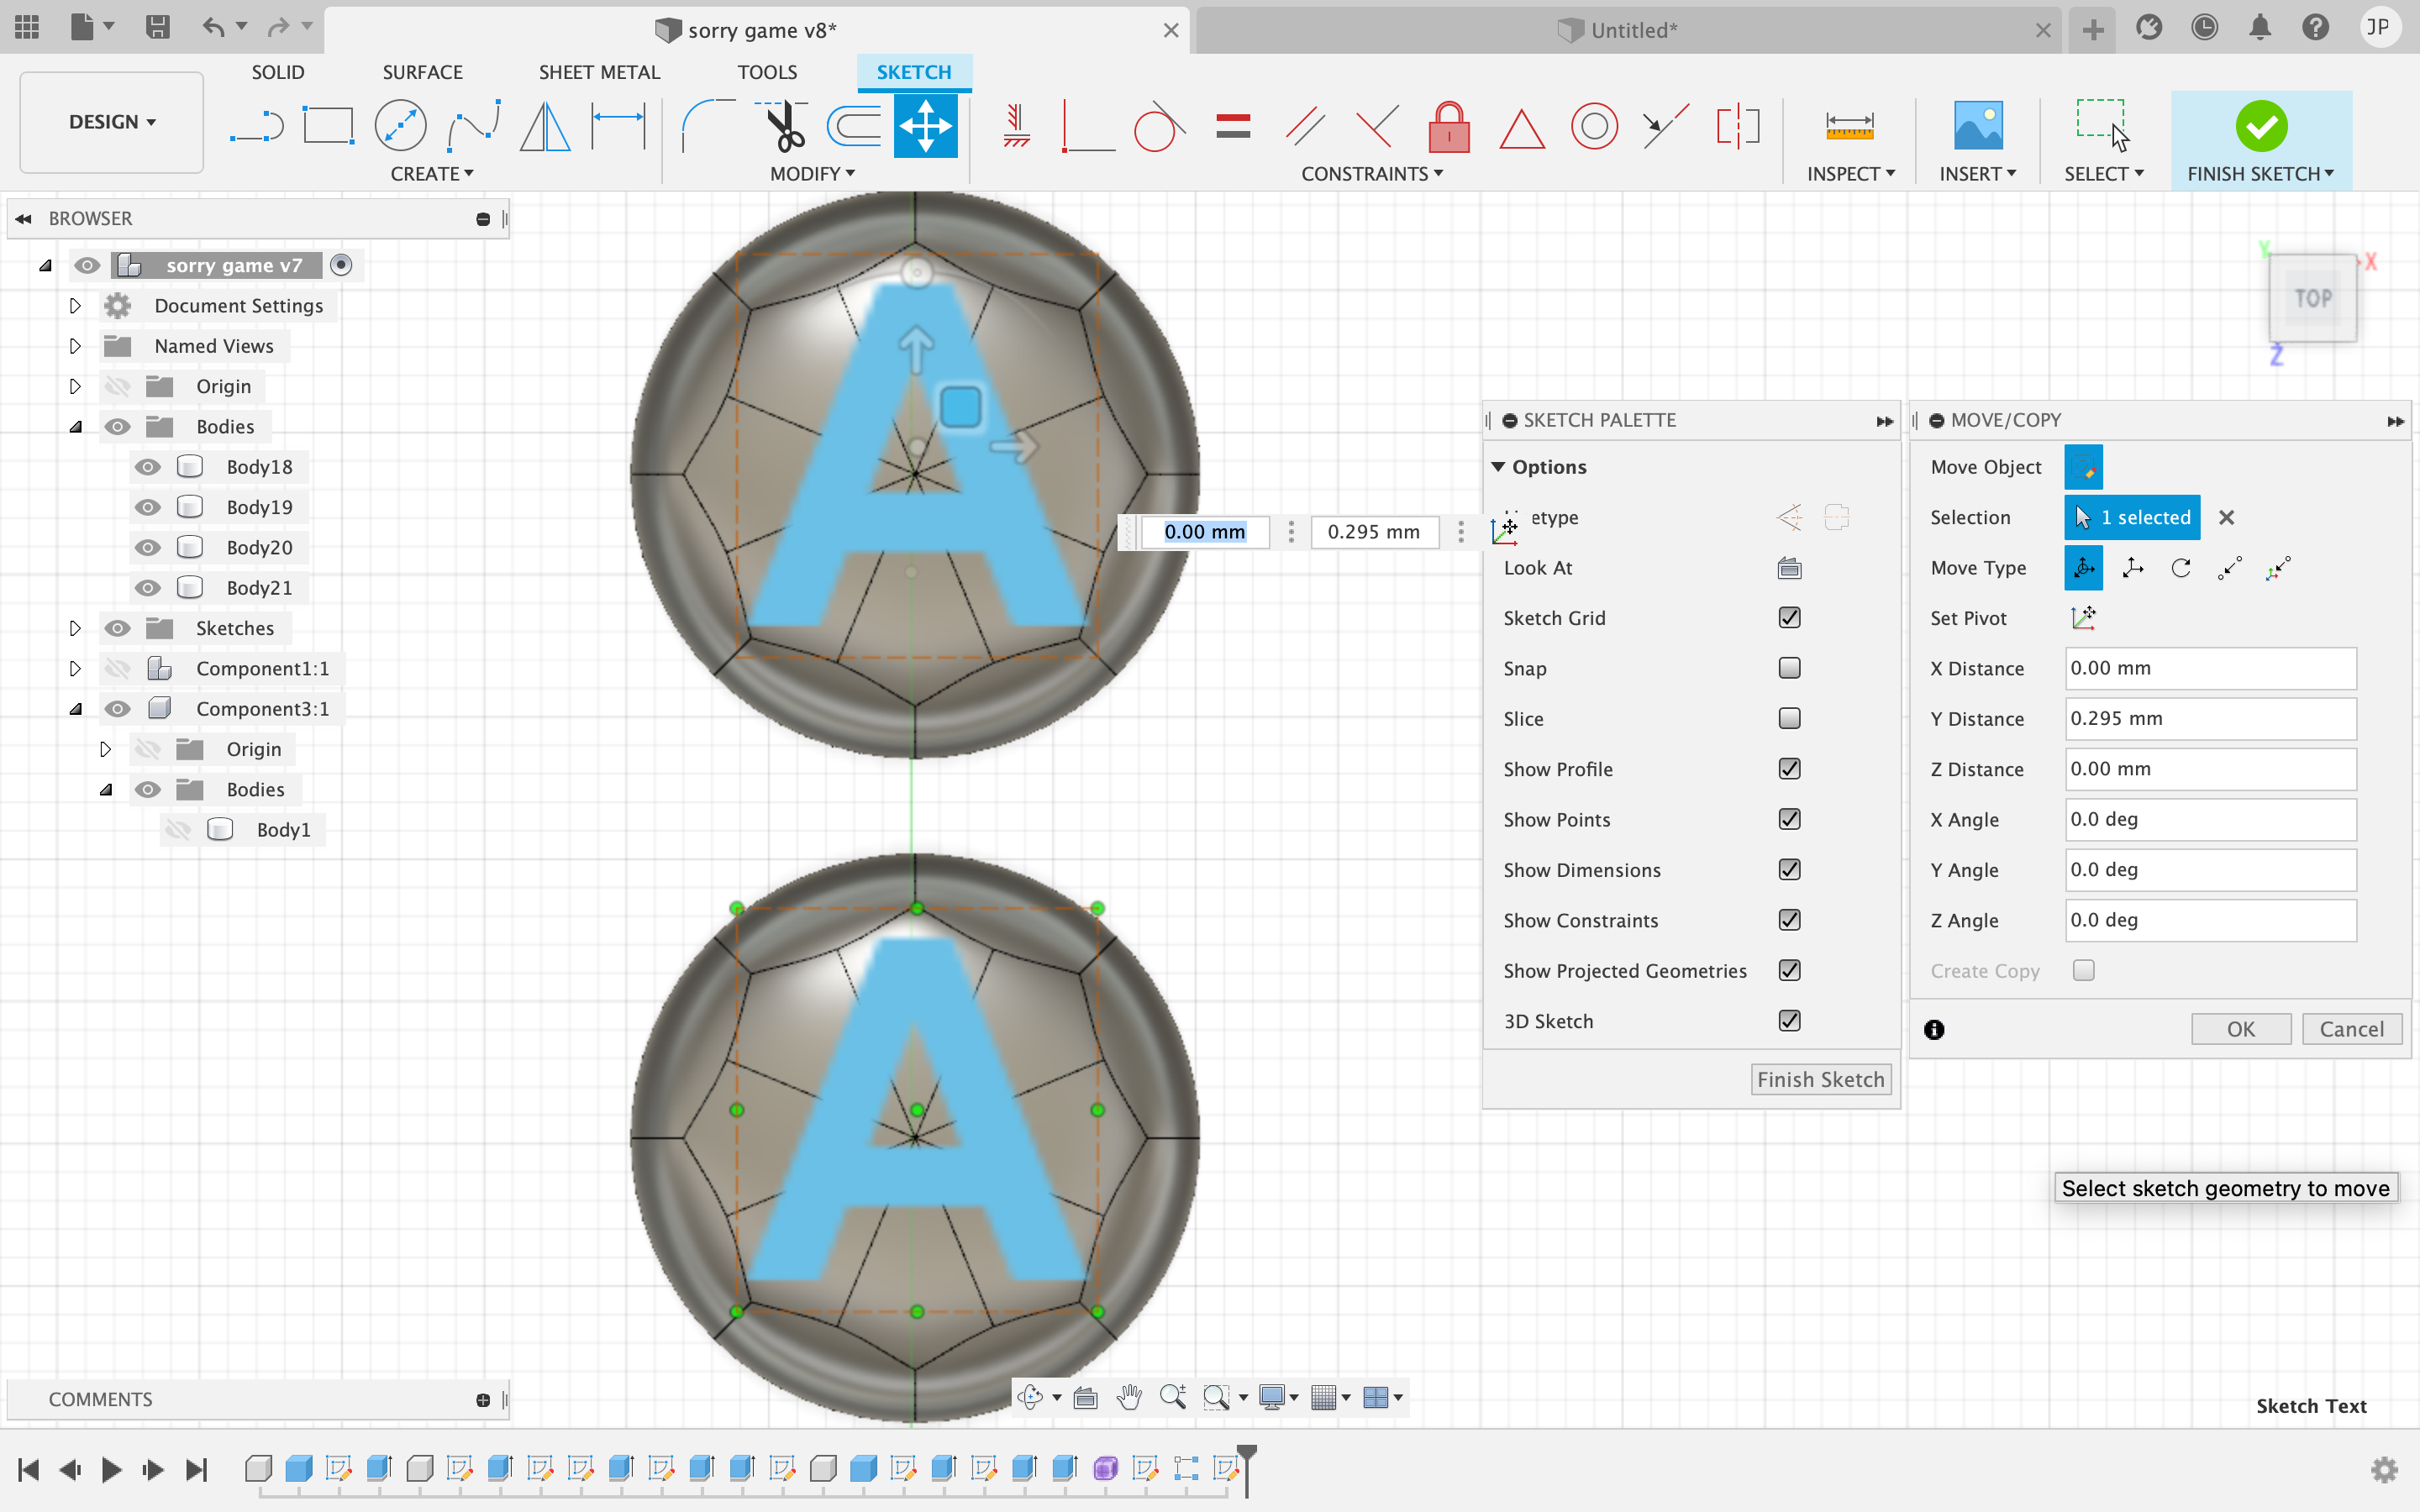
Task: Click the Set Pivot icon
Action: click(2081, 617)
